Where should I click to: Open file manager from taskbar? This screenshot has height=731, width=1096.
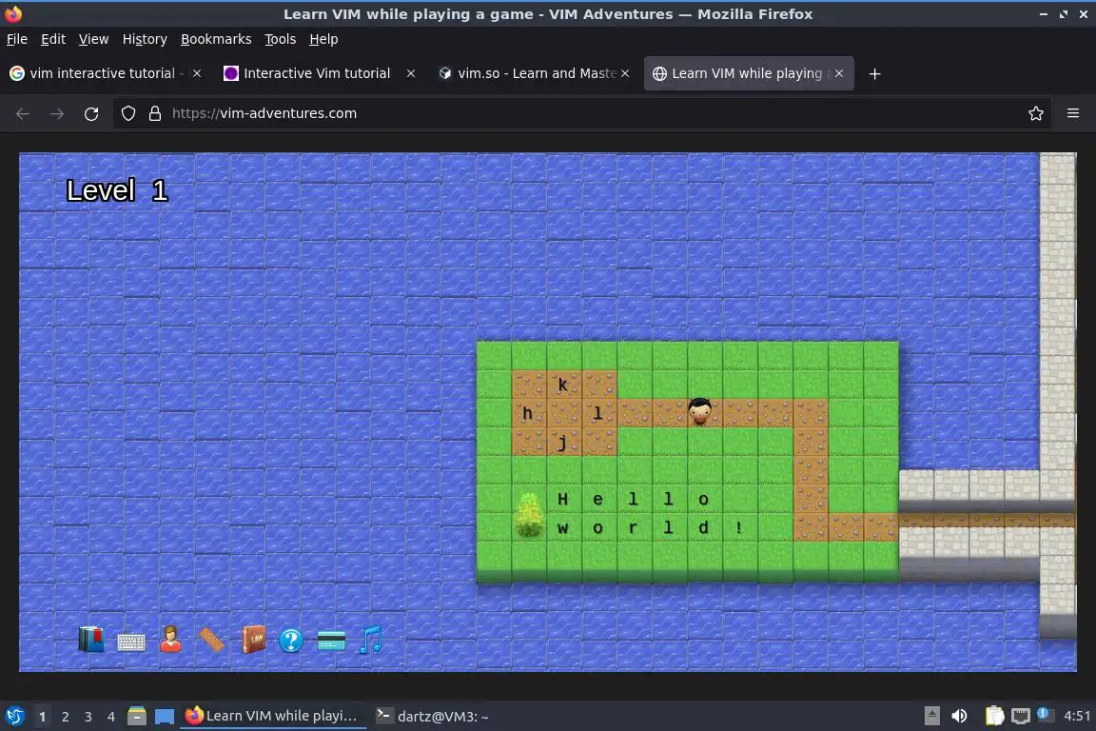tap(137, 716)
